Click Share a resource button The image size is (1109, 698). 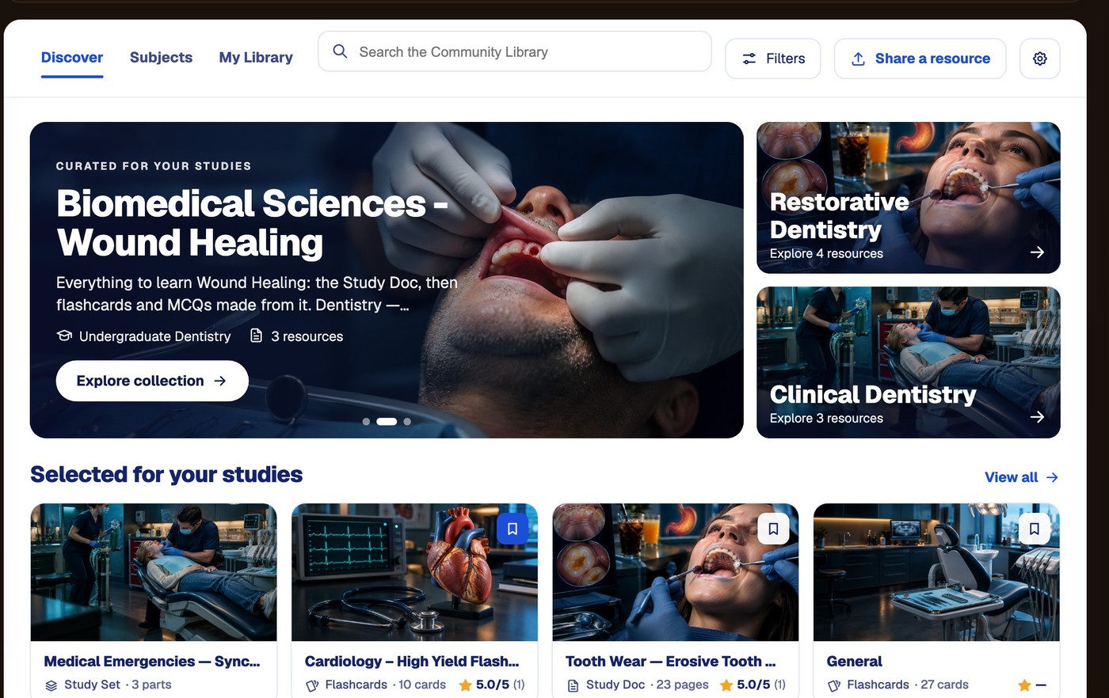[920, 59]
